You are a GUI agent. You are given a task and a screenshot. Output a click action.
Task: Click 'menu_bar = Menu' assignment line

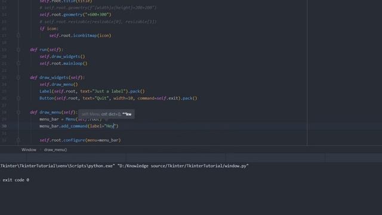70,119
